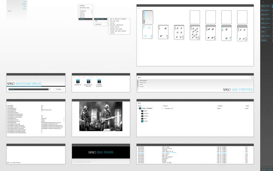Open the first file icon in explorer window

tap(78, 81)
